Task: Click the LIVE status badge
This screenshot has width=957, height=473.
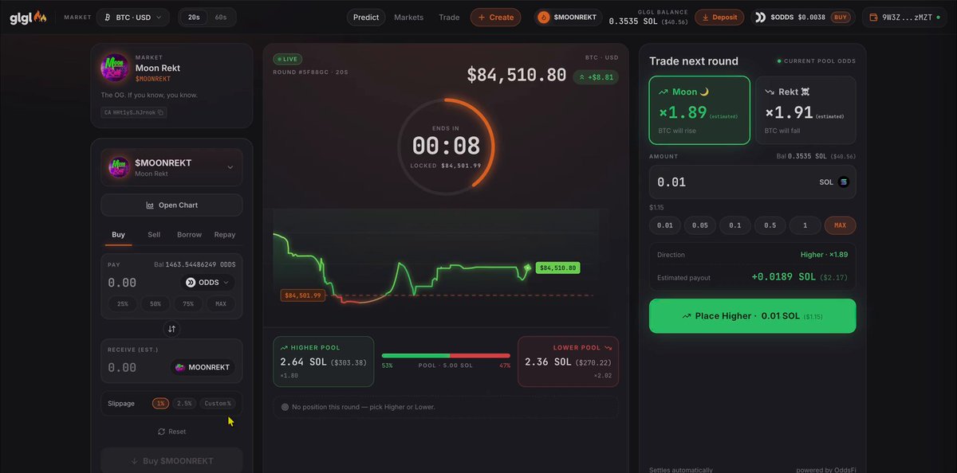Action: (288, 59)
